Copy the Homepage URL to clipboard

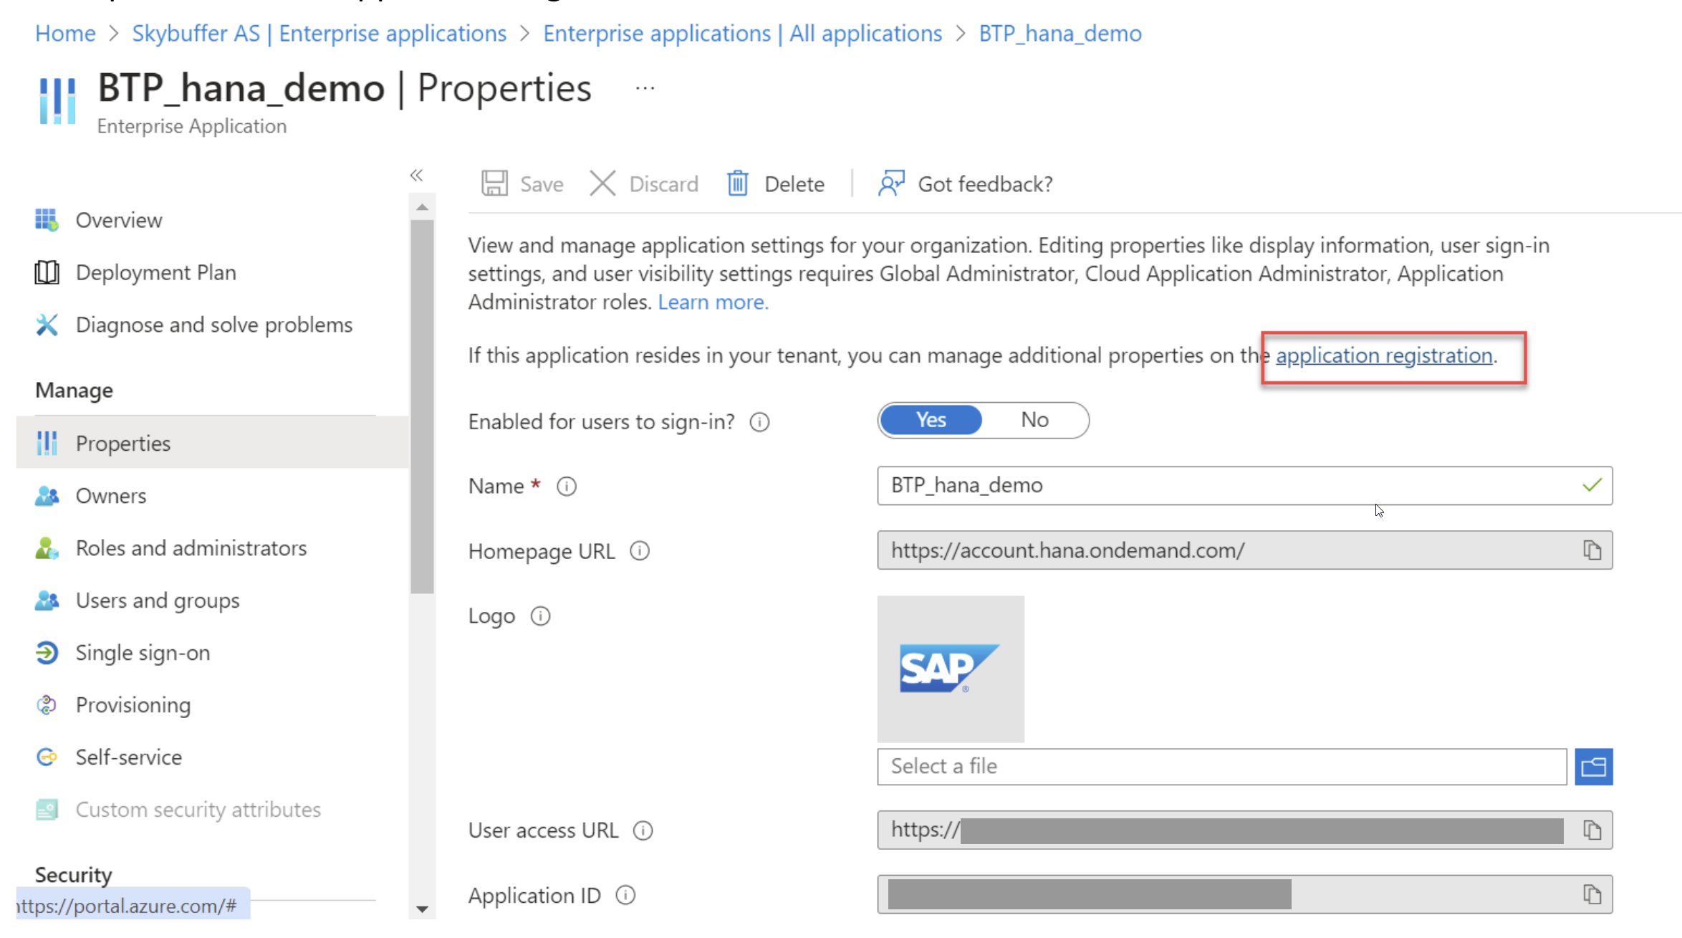coord(1592,550)
